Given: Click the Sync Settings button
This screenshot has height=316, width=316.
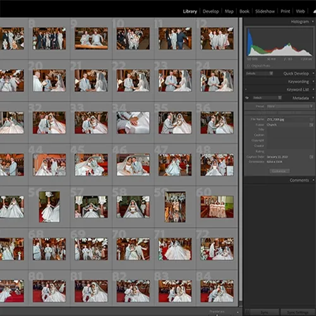Looking at the screenshot, I should [x=298, y=312].
